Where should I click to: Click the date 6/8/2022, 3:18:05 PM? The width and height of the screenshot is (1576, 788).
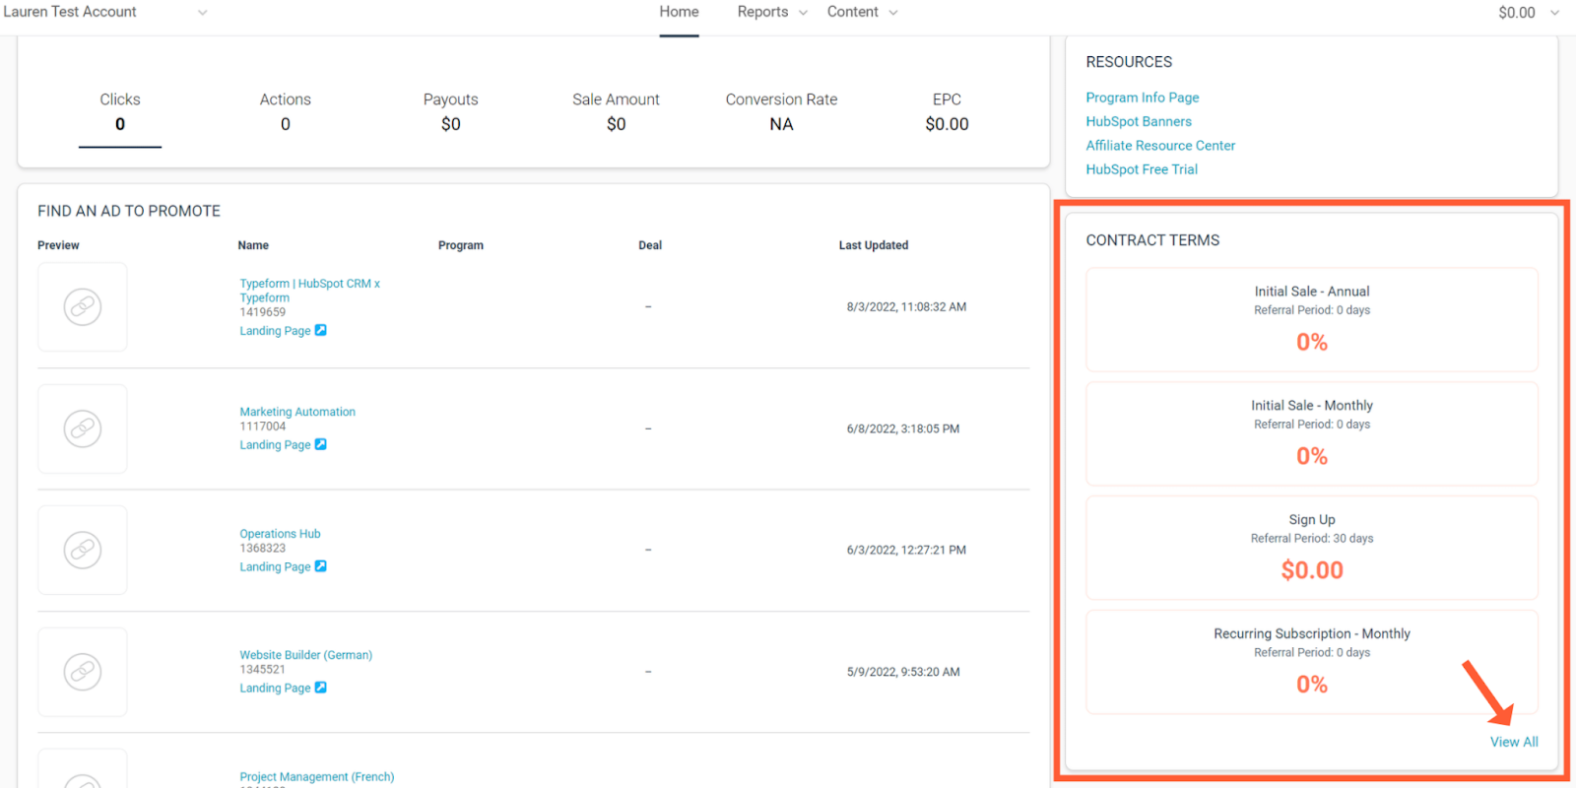(x=903, y=428)
